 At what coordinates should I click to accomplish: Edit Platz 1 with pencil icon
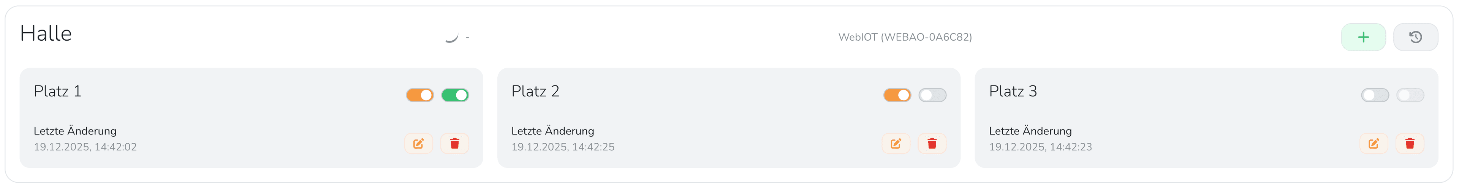point(419,143)
